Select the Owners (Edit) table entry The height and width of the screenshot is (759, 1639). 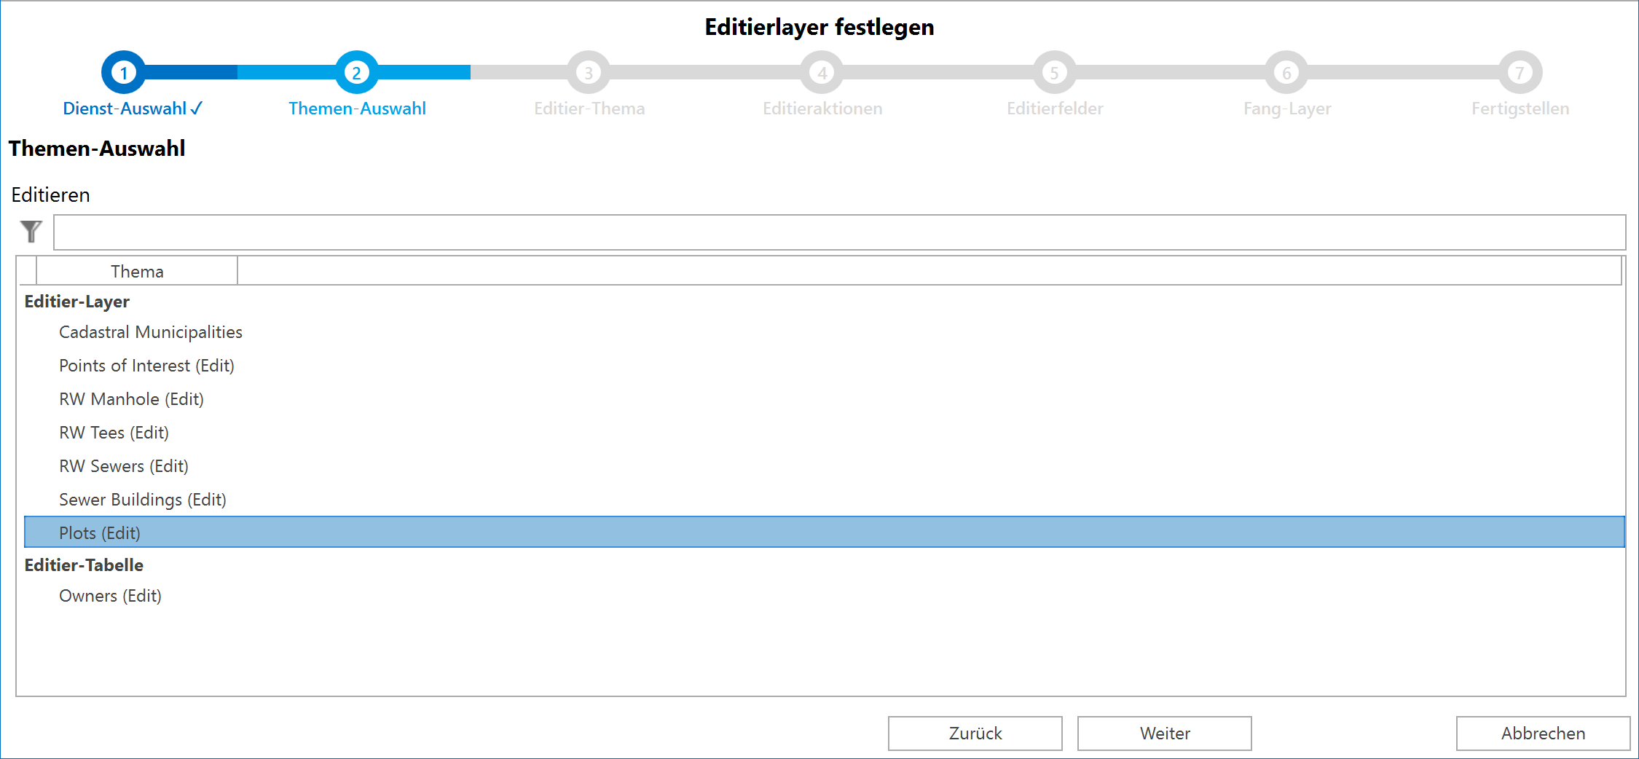(110, 596)
